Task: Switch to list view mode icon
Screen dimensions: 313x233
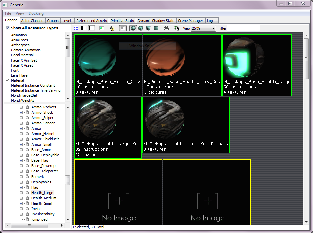Action: [76, 28]
